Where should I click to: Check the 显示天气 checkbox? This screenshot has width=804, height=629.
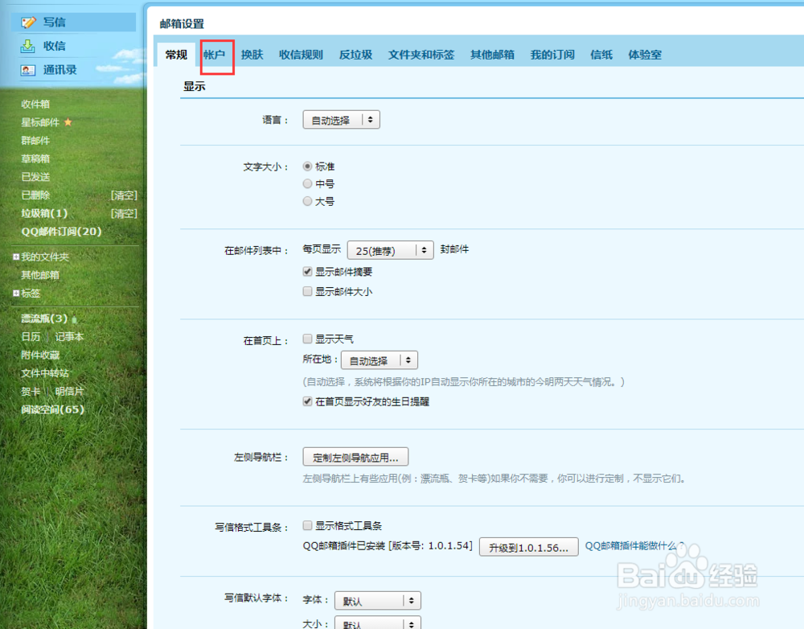tap(307, 339)
